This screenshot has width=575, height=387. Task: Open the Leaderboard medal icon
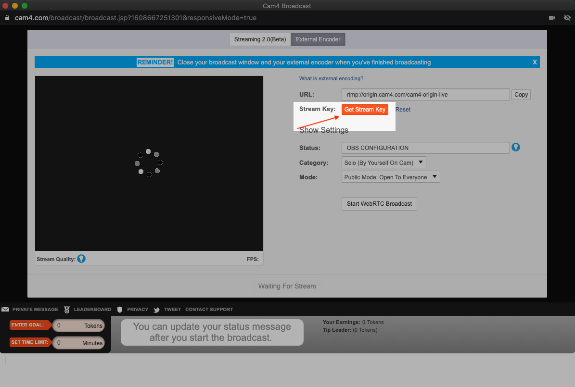(x=67, y=310)
